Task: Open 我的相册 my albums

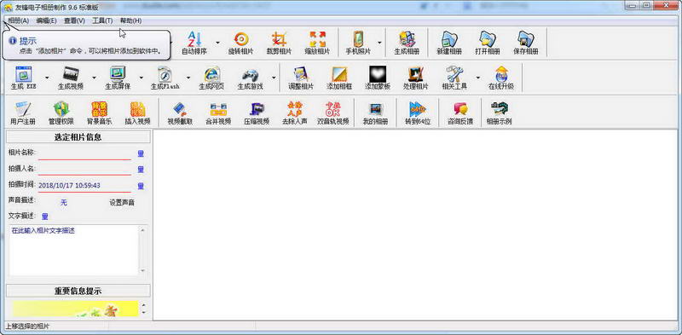Action: tap(375, 113)
